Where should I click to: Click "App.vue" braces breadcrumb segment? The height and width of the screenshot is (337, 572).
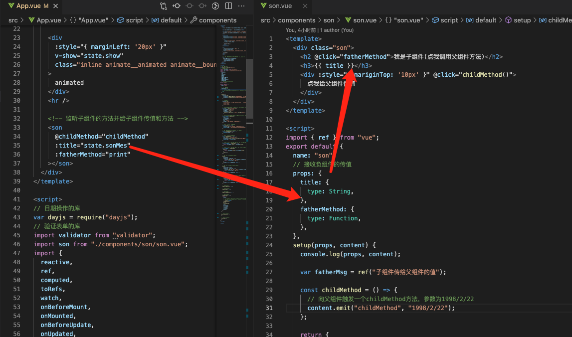89,20
